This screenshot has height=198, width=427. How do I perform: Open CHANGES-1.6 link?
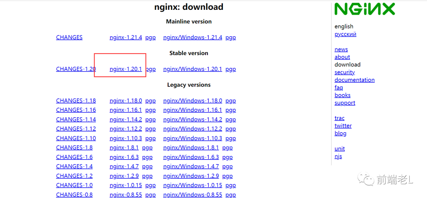[74, 157]
